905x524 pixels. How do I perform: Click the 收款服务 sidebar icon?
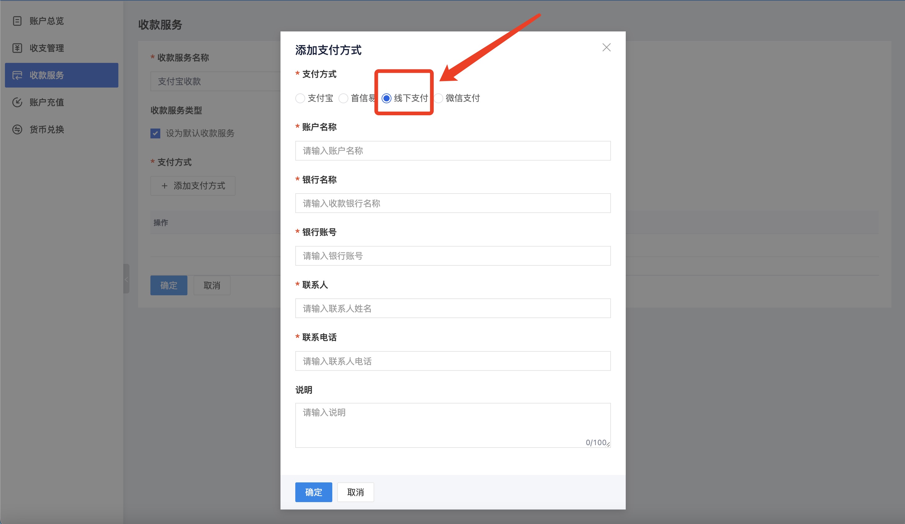tap(17, 75)
